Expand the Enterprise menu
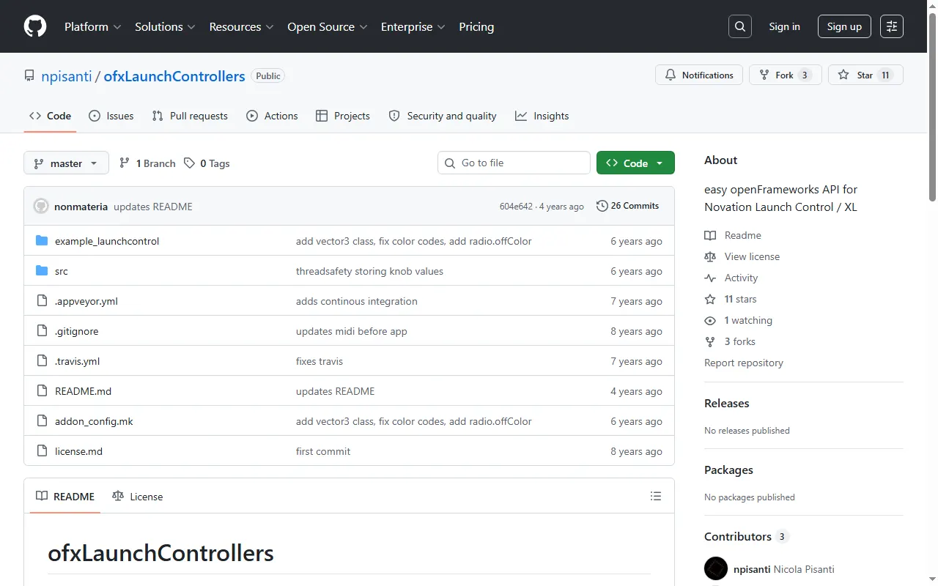 413,26
